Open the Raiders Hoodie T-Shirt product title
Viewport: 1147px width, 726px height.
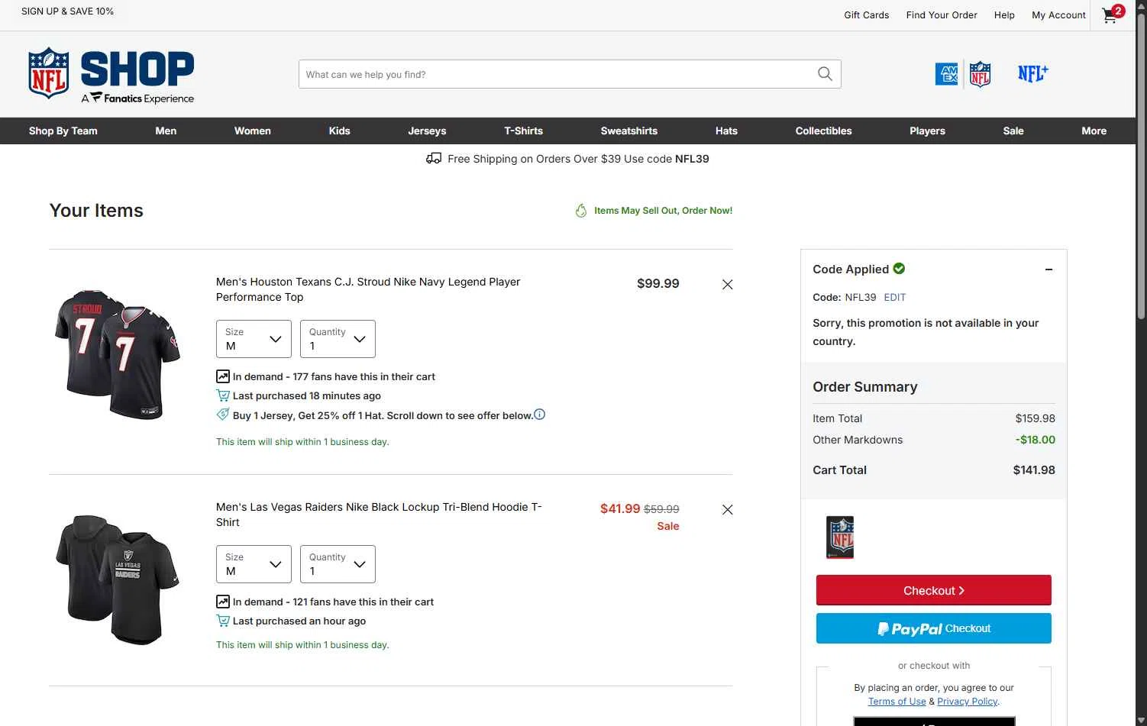(379, 515)
